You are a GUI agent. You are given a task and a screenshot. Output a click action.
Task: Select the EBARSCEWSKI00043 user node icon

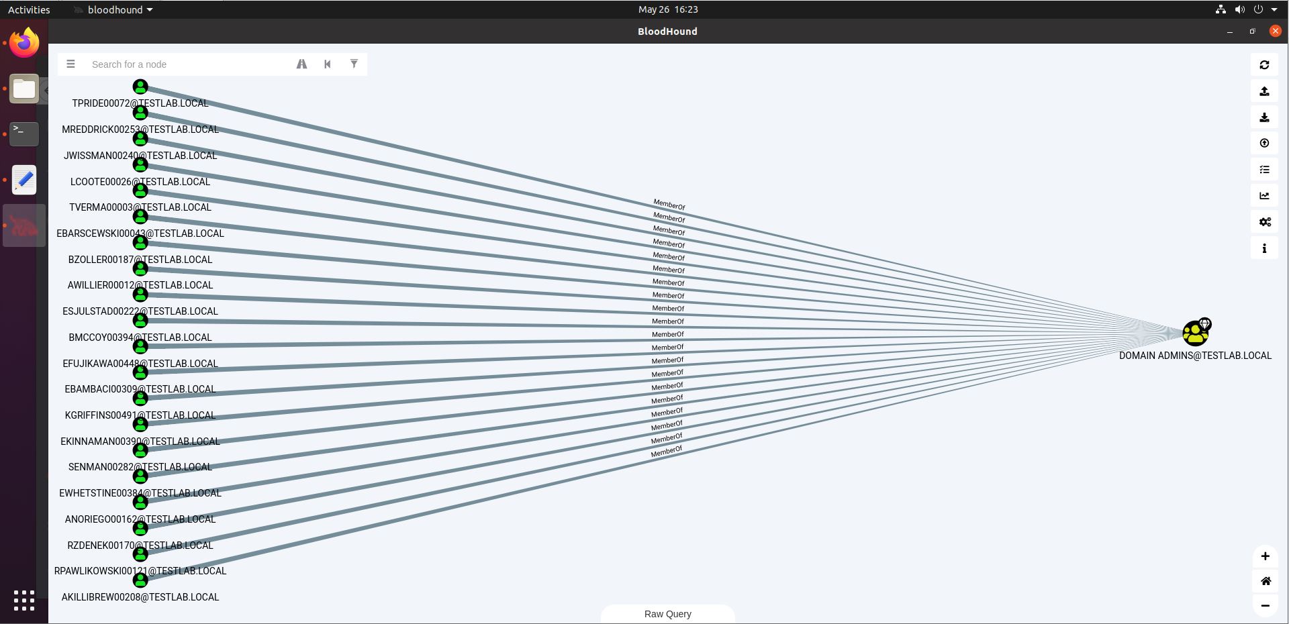coord(140,217)
